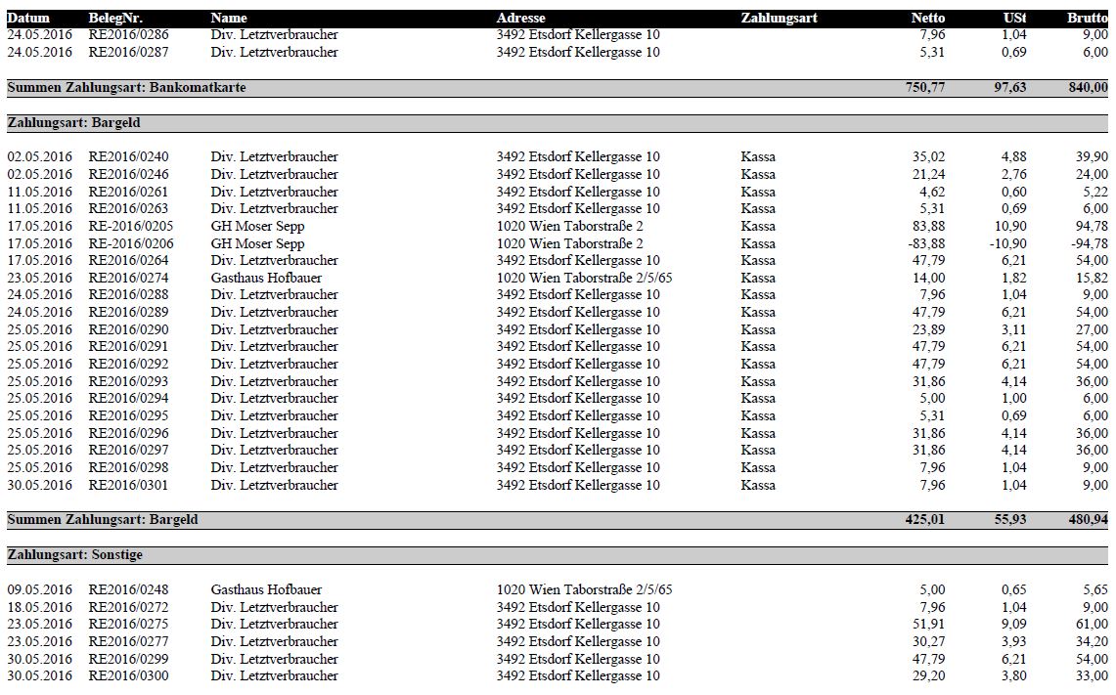The width and height of the screenshot is (1116, 695).
Task: Click the 'Zahlungsart: Sonstige' section heading
Action: pyautogui.click(x=74, y=555)
